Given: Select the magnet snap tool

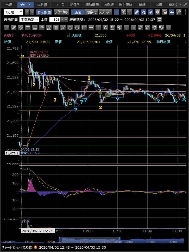Looking at the screenshot, I should pos(154,28).
